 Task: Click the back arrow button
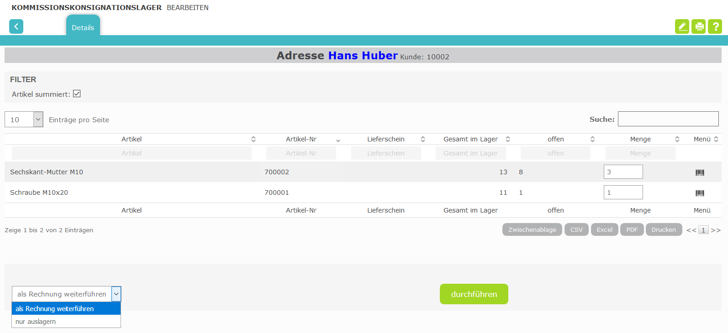coord(16,26)
